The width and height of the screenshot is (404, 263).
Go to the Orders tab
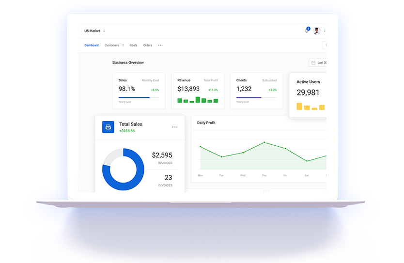pyautogui.click(x=148, y=46)
